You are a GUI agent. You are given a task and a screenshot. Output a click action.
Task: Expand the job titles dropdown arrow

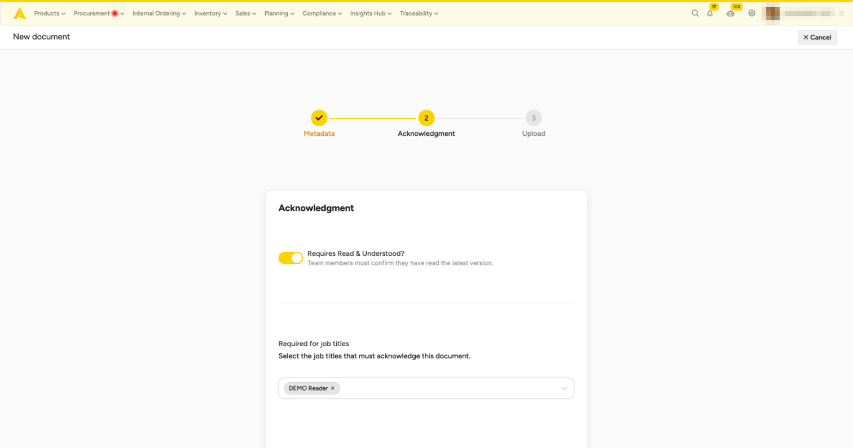click(x=564, y=389)
